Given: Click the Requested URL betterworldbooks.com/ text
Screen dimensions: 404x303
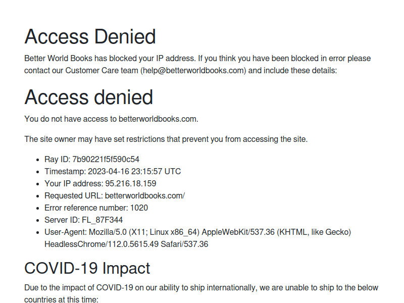Looking at the screenshot, I should click(x=145, y=195).
